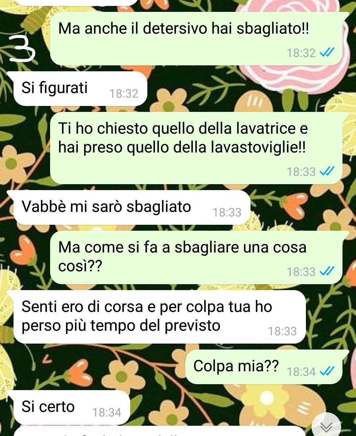Select the 'Si figurati' message bubble
Viewport: 356px width, 436px height.
pyautogui.click(x=80, y=88)
